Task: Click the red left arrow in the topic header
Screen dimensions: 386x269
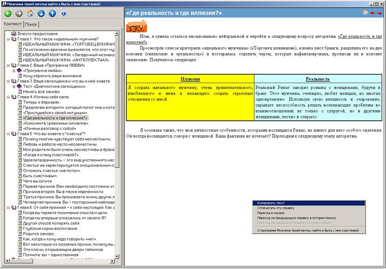Action: (372, 13)
